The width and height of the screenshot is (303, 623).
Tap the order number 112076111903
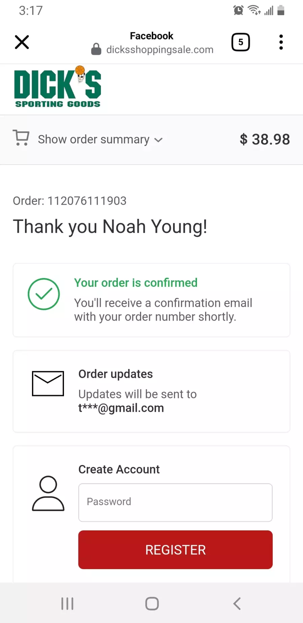(87, 201)
